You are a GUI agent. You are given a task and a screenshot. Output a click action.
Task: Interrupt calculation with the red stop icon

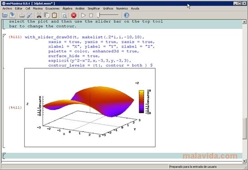(74, 15)
